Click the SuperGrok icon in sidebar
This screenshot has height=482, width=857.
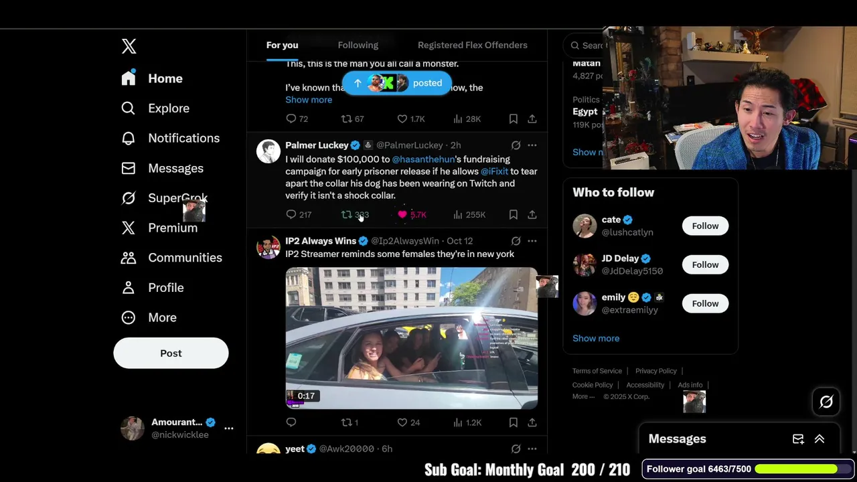[x=129, y=198]
